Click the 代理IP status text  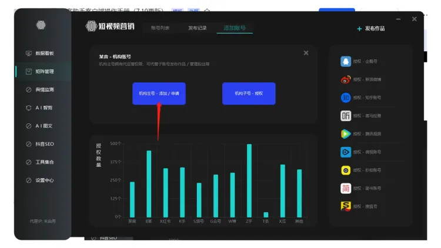pos(43,222)
